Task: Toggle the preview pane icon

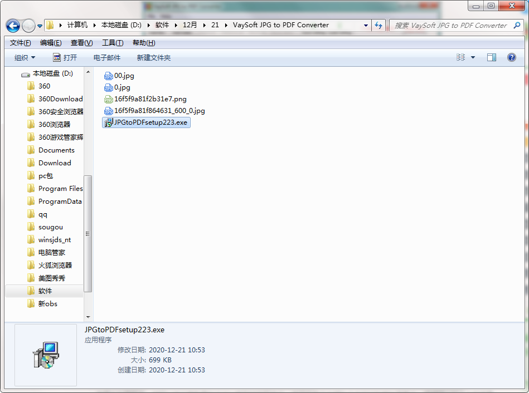Action: 492,58
